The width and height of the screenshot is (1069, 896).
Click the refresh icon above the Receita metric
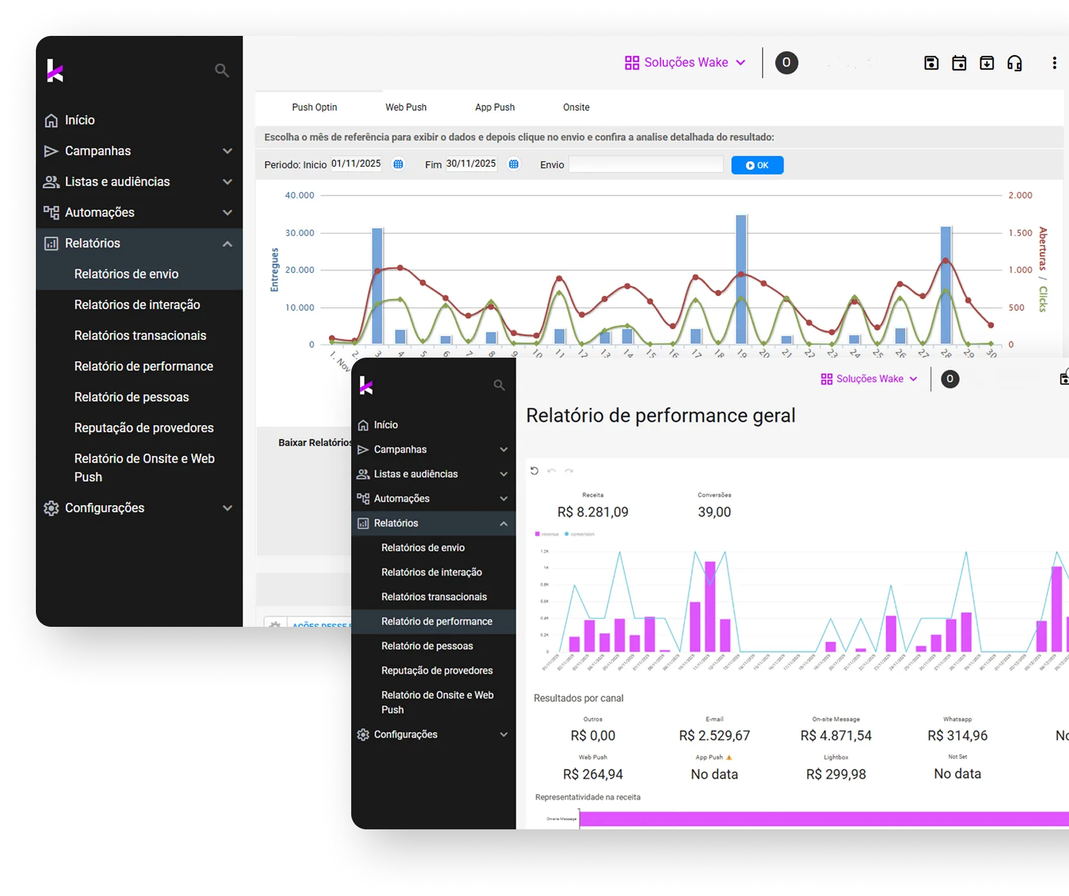(535, 470)
